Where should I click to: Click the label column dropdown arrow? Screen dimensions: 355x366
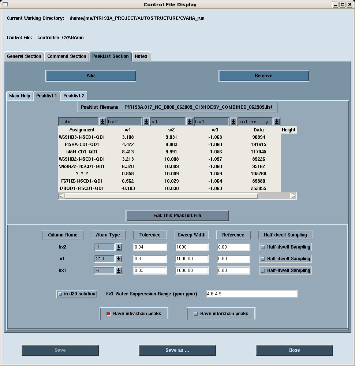tap(103, 122)
